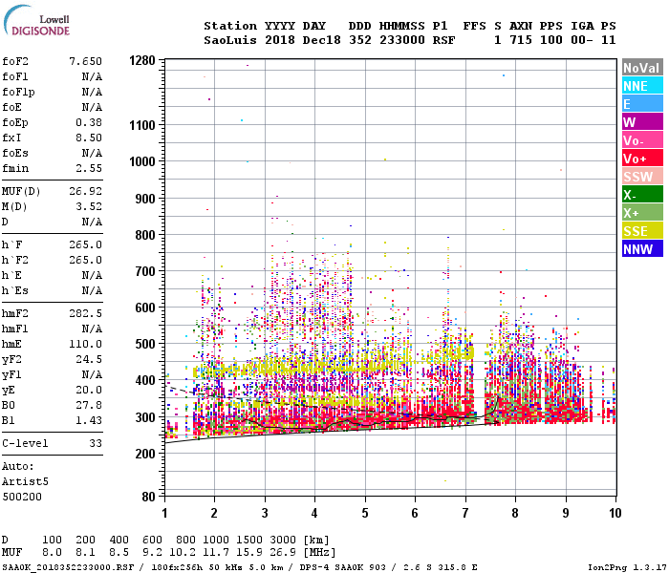The width and height of the screenshot is (669, 573).
Task: Select the PPS value 100
Action: tap(550, 40)
